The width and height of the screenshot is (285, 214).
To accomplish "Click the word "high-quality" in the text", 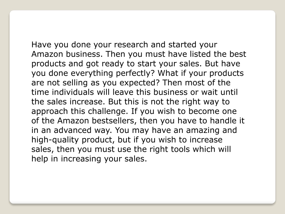I will (x=55, y=140).
